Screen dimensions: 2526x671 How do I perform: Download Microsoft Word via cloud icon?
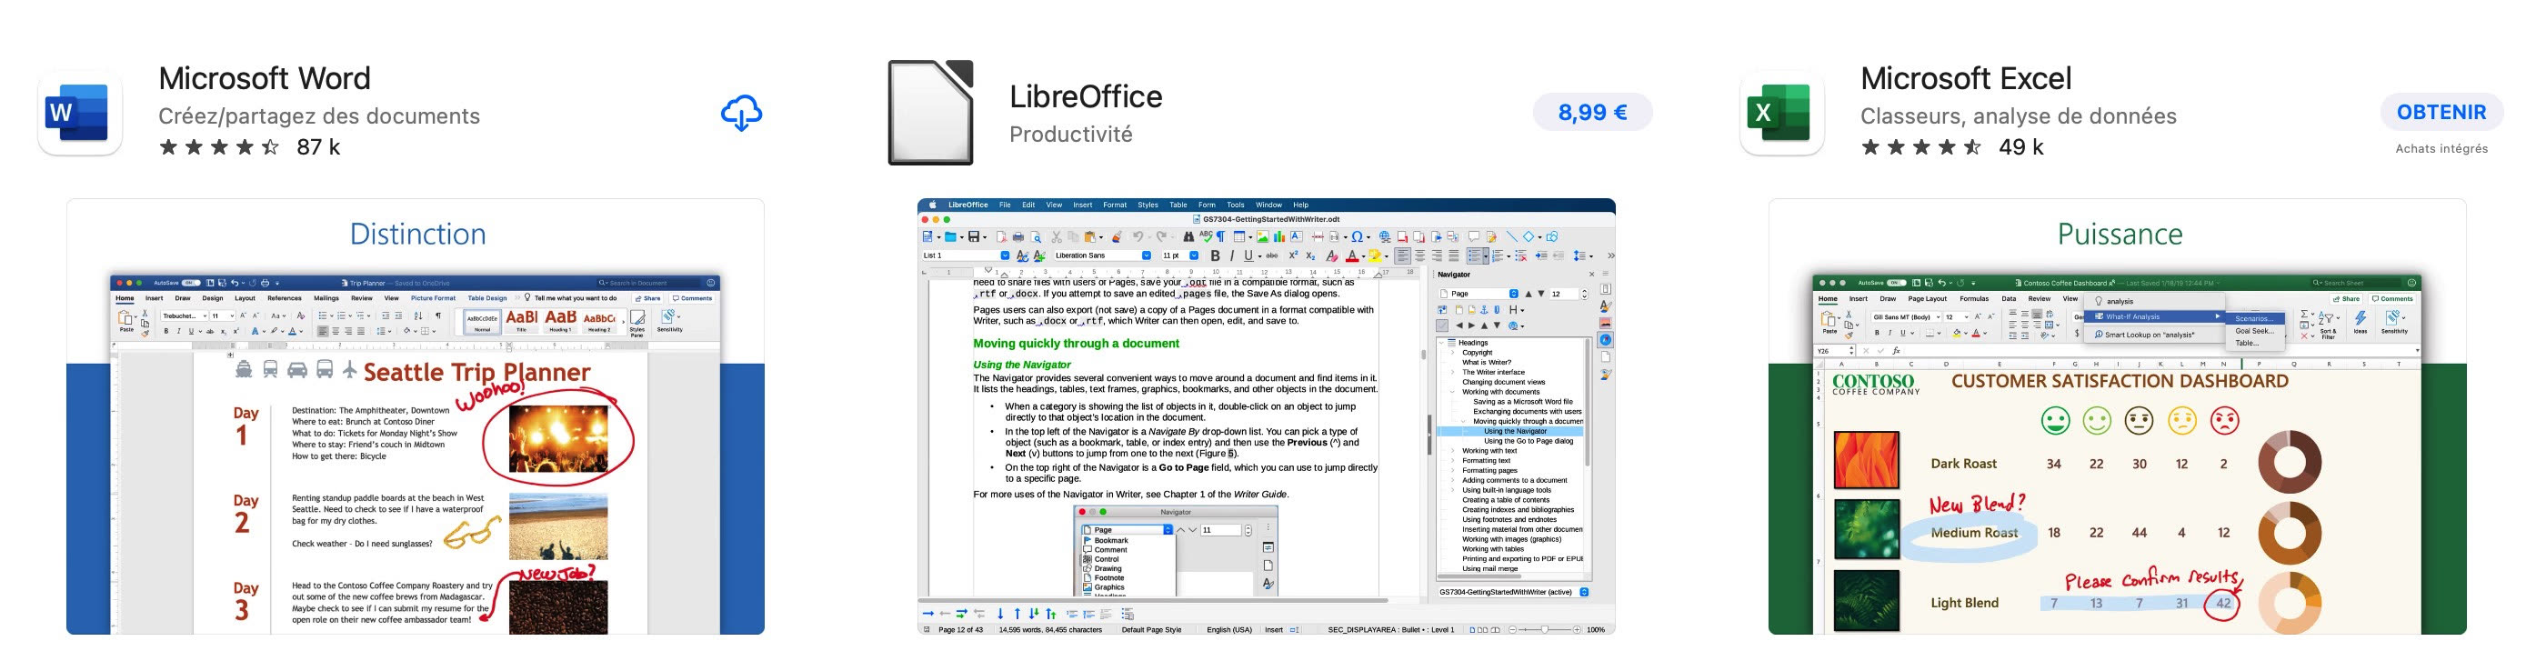(741, 113)
